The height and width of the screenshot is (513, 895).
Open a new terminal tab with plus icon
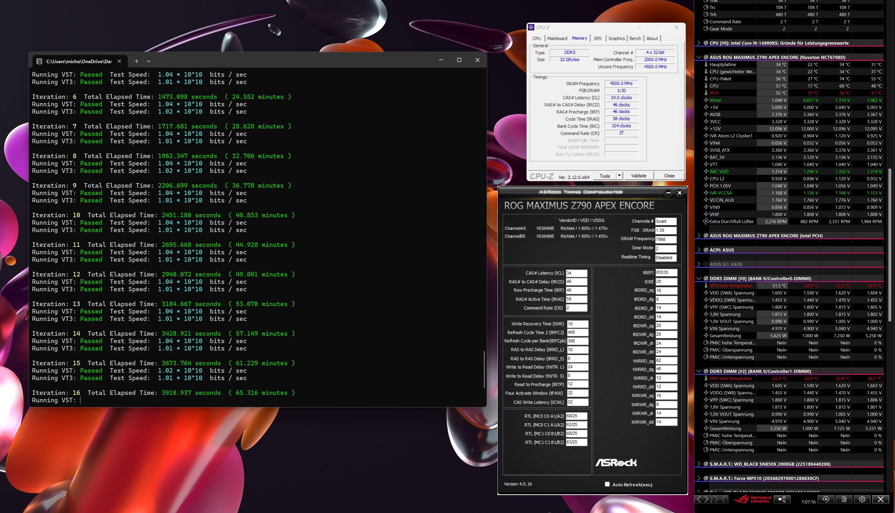(137, 61)
